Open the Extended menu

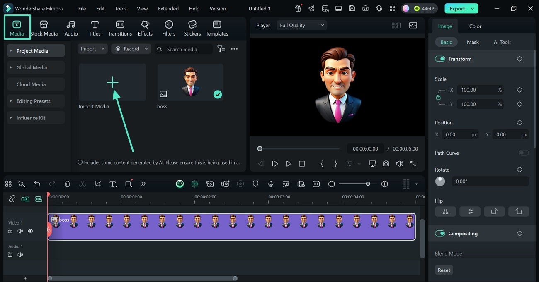168,8
